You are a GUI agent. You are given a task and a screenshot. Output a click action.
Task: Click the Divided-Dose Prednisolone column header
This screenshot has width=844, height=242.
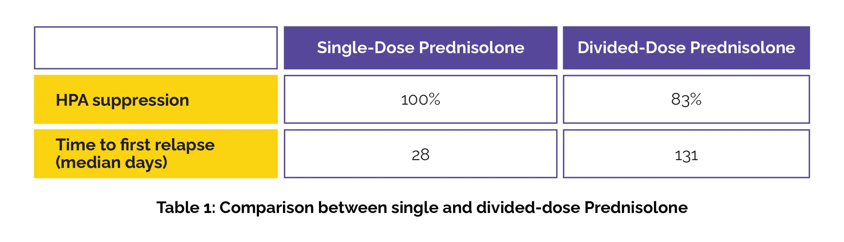pyautogui.click(x=686, y=48)
